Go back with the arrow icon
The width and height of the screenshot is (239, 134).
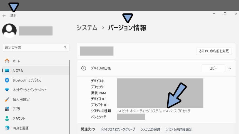4,16
